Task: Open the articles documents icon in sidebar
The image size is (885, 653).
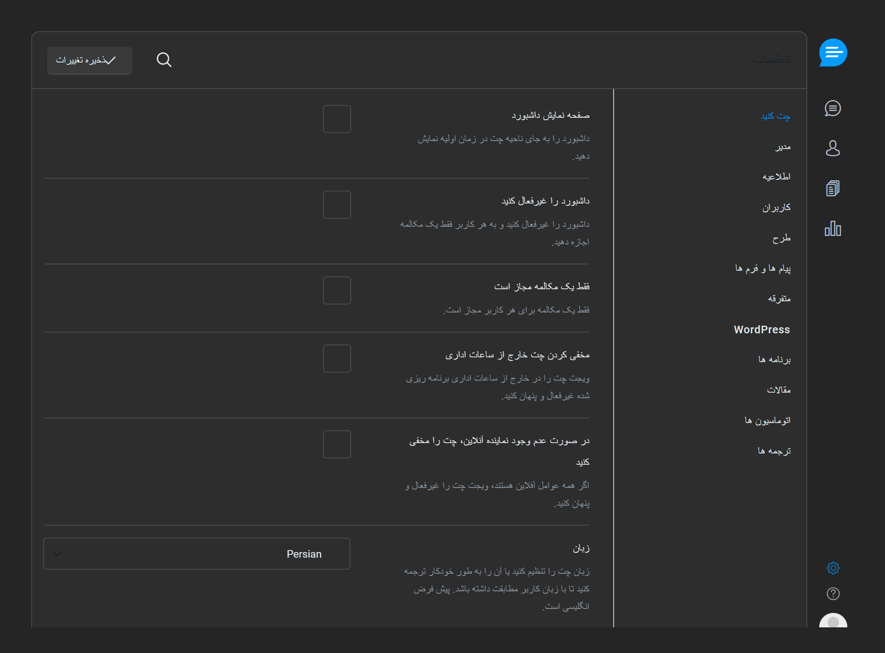Action: [x=832, y=188]
